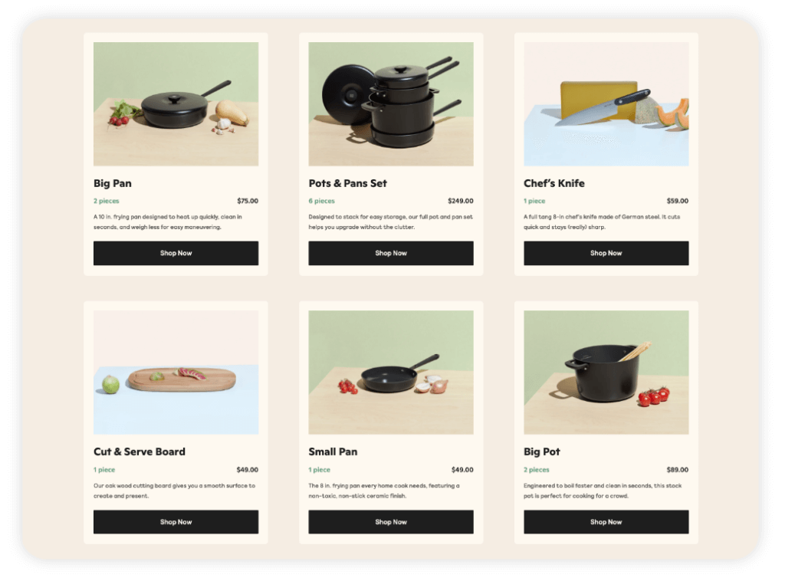Open the Small Pan product image
The image size is (785, 581).
pos(390,373)
